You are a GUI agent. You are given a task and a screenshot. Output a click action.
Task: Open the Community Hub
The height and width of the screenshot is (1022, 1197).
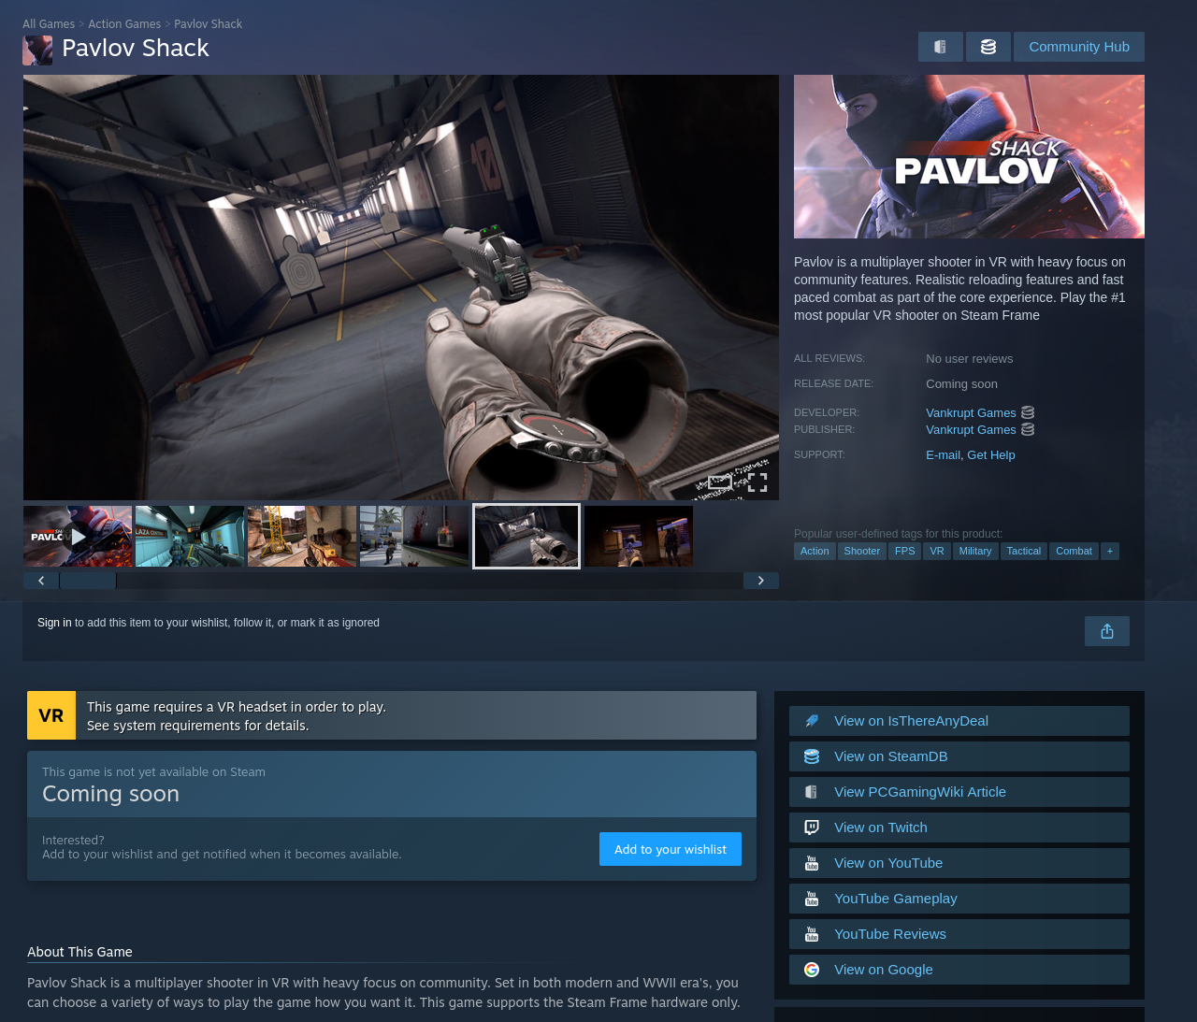tap(1079, 47)
